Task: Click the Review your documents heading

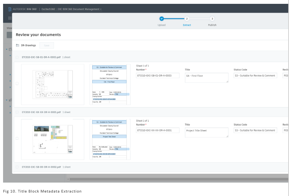Action: [38, 35]
